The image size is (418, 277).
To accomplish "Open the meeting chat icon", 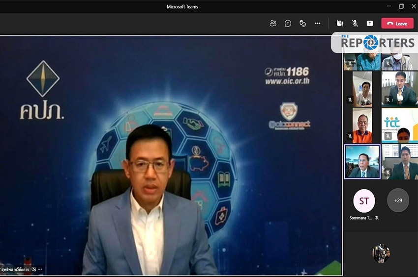I will tap(288, 24).
